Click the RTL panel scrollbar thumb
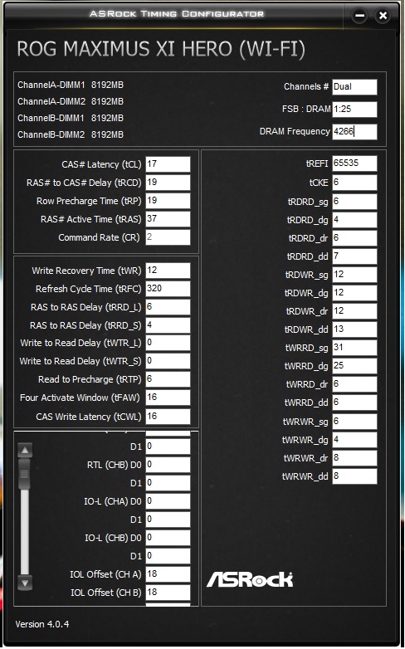 click(x=25, y=474)
